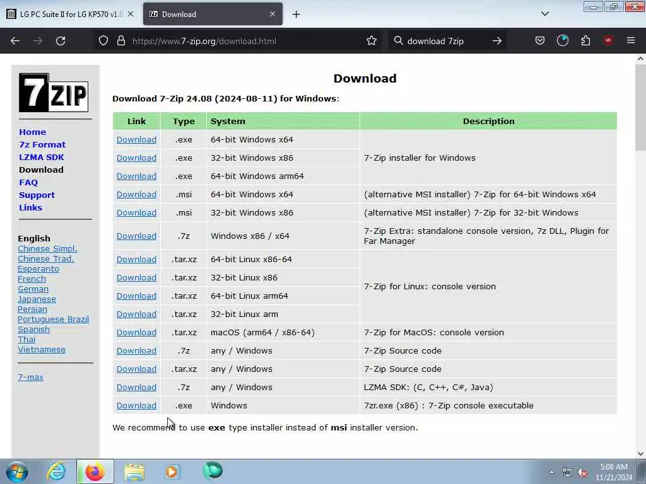Select the Download browser tab
The width and height of the screenshot is (646, 484).
click(x=213, y=14)
